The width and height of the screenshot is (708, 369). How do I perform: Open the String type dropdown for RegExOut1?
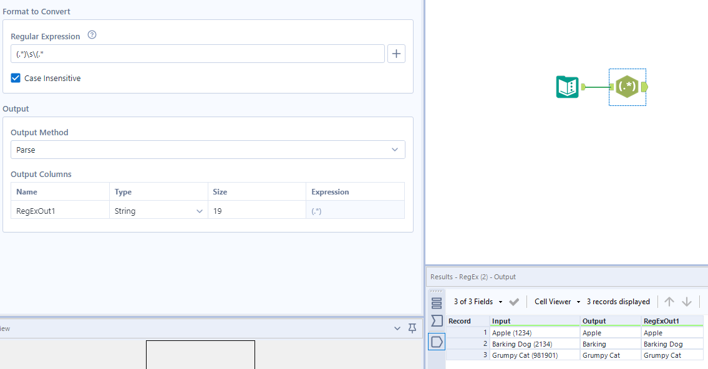point(199,211)
